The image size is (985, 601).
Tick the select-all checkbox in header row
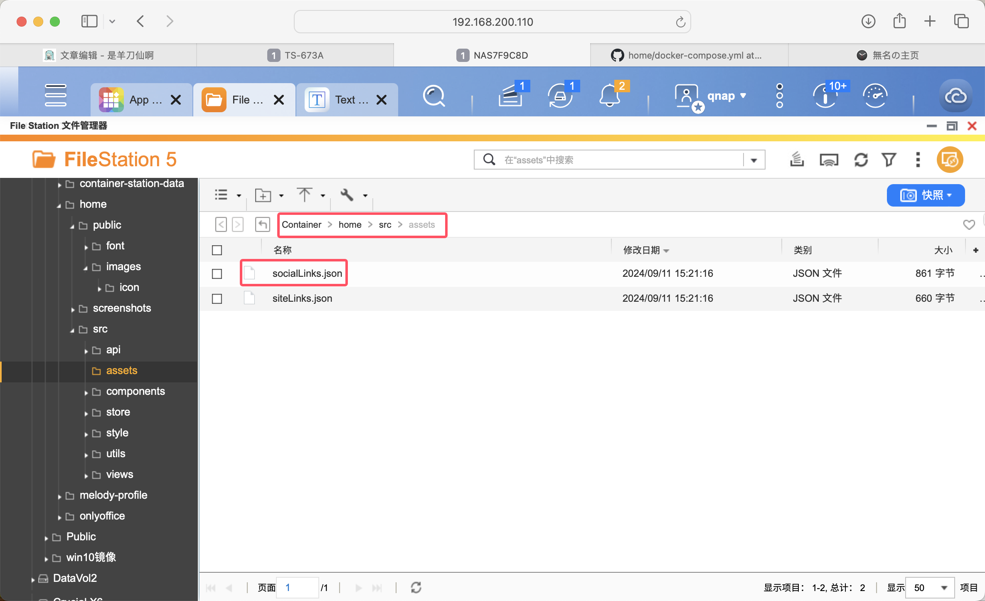[x=217, y=250]
